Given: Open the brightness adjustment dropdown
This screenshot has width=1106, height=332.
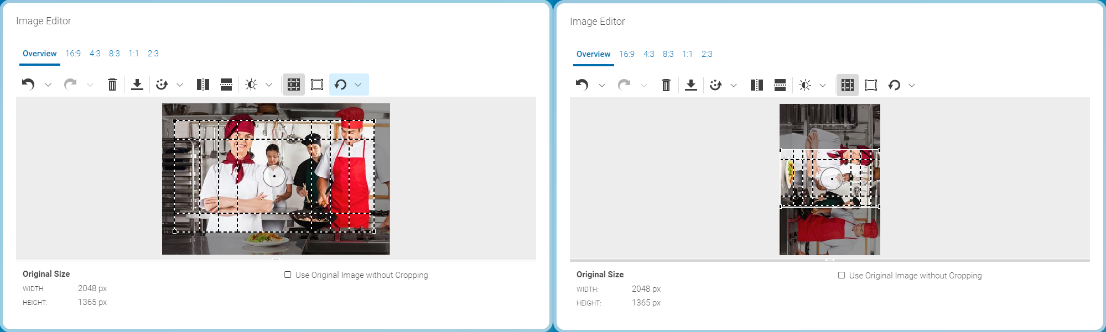Looking at the screenshot, I should (269, 85).
